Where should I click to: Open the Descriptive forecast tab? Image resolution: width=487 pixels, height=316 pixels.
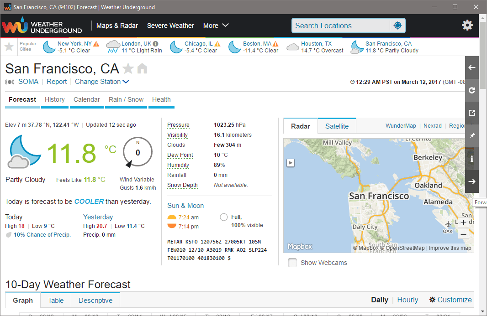[x=95, y=300]
